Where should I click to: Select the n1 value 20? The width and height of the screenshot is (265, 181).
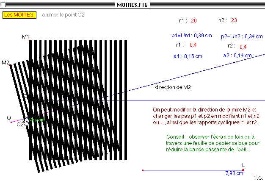pos(193,21)
